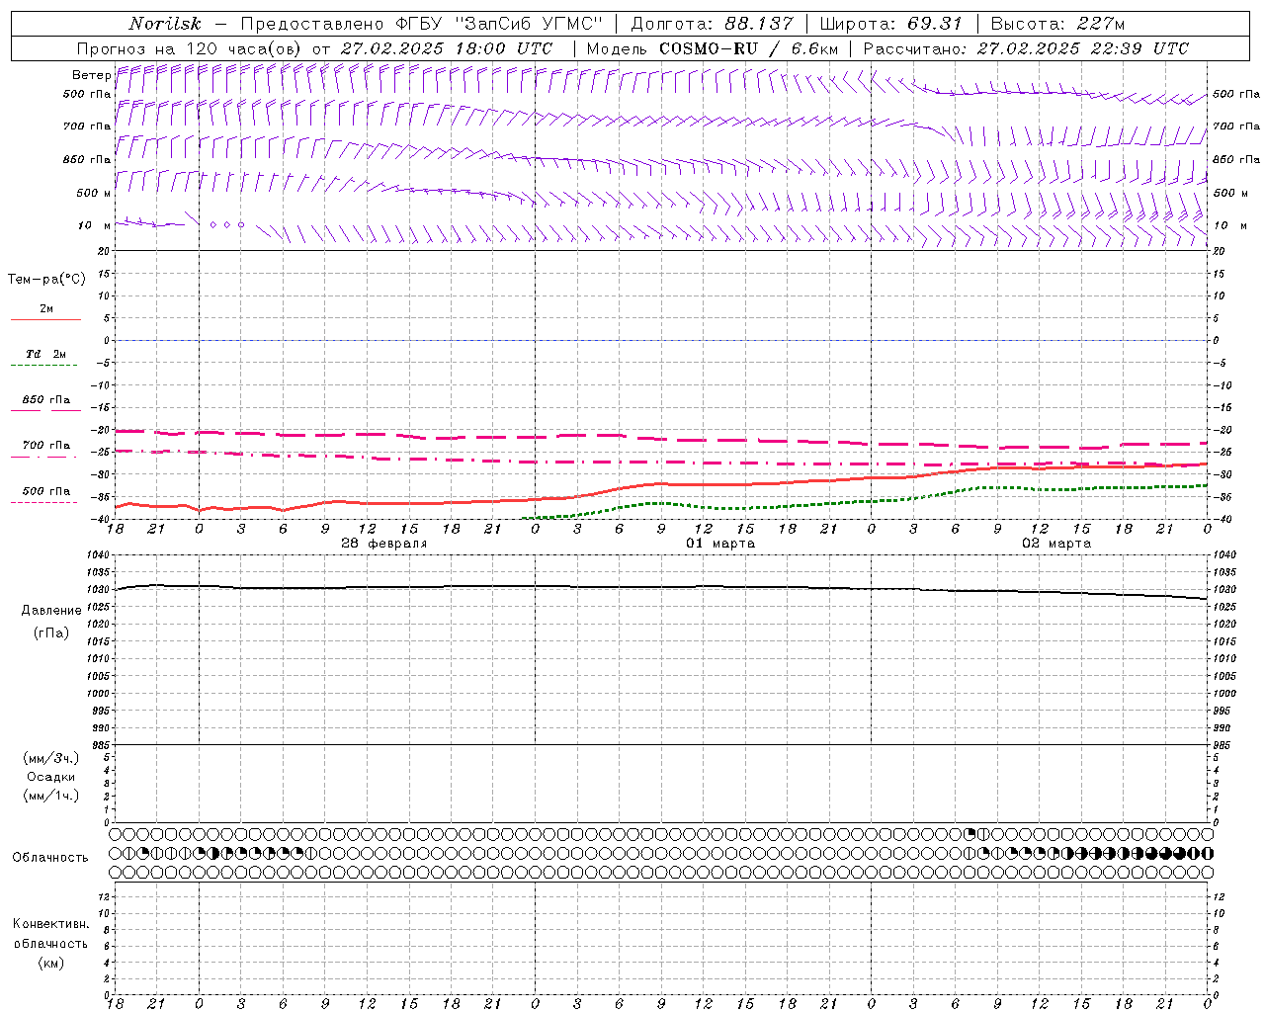Select the 'Давление' pressure panel label
Screen dimensions: 1265x1012
51,611
